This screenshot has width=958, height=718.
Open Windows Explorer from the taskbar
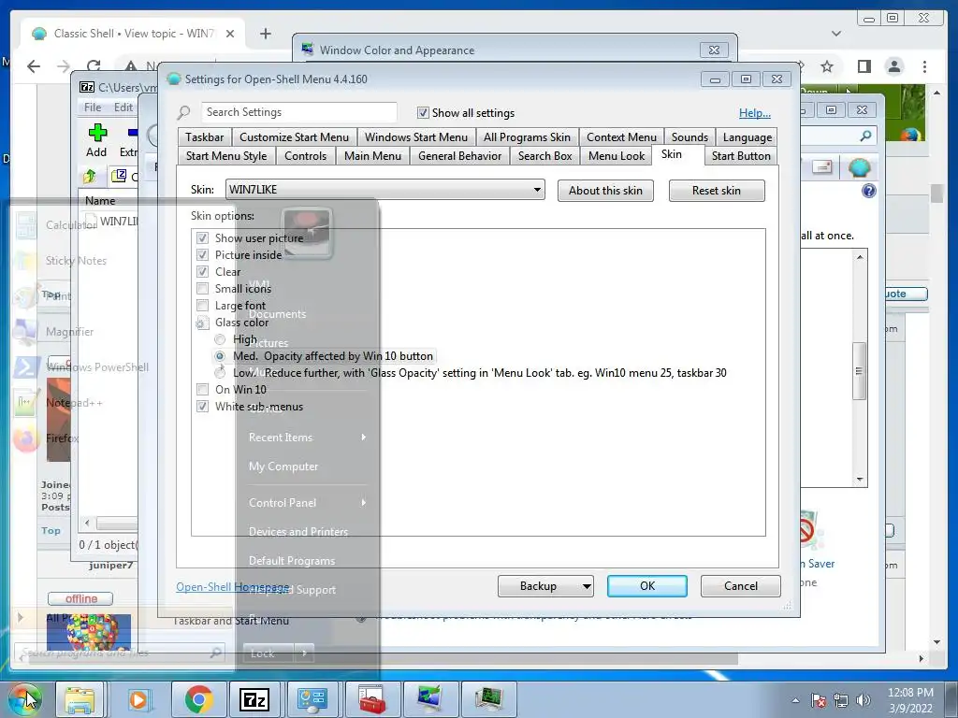click(80, 699)
